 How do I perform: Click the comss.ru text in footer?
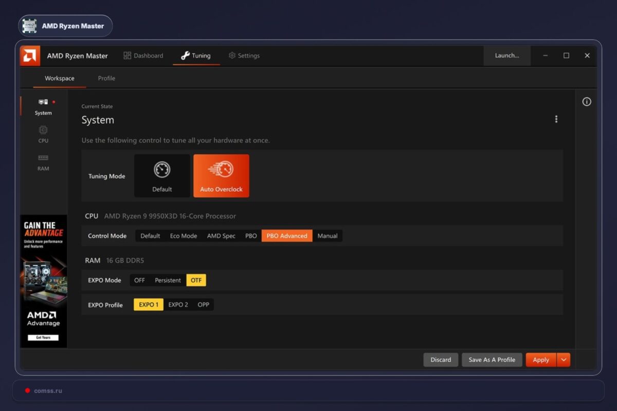[x=48, y=390]
